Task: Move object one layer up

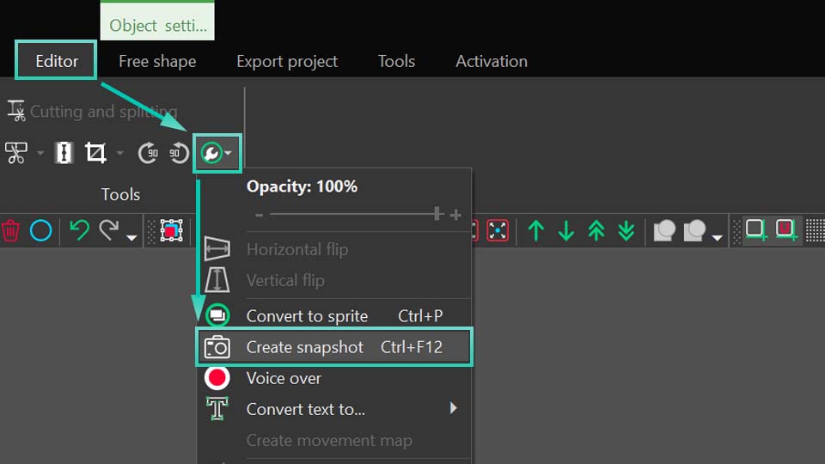Action: tap(536, 230)
